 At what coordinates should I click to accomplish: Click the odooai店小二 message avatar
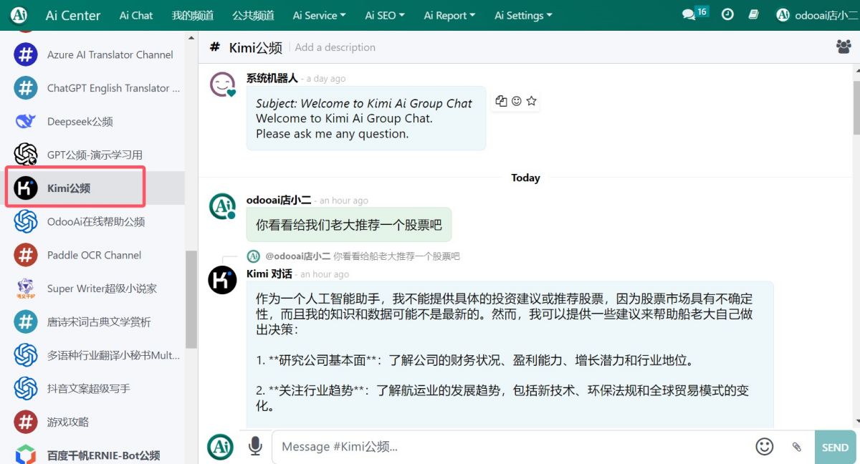click(x=222, y=206)
